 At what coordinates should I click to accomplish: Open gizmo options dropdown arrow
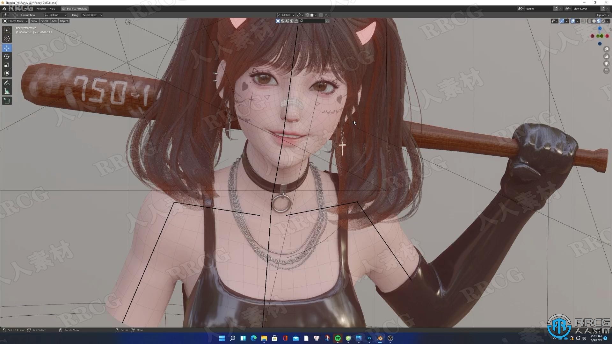pos(566,21)
